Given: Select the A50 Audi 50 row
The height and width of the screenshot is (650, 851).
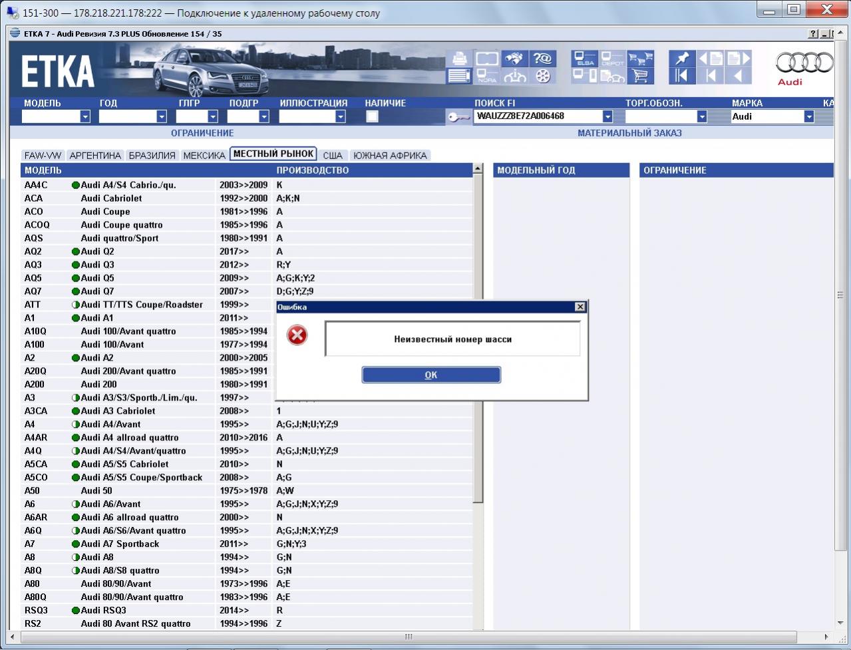Looking at the screenshot, I should point(246,491).
